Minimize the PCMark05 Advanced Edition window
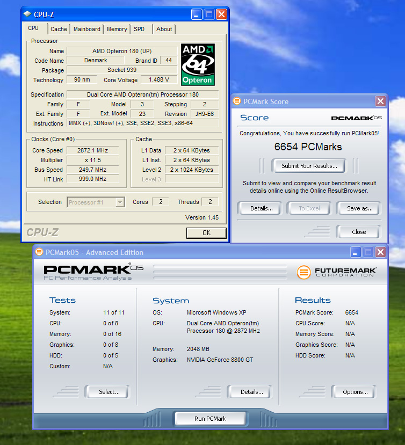The height and width of the screenshot is (445, 405). pyautogui.click(x=355, y=252)
